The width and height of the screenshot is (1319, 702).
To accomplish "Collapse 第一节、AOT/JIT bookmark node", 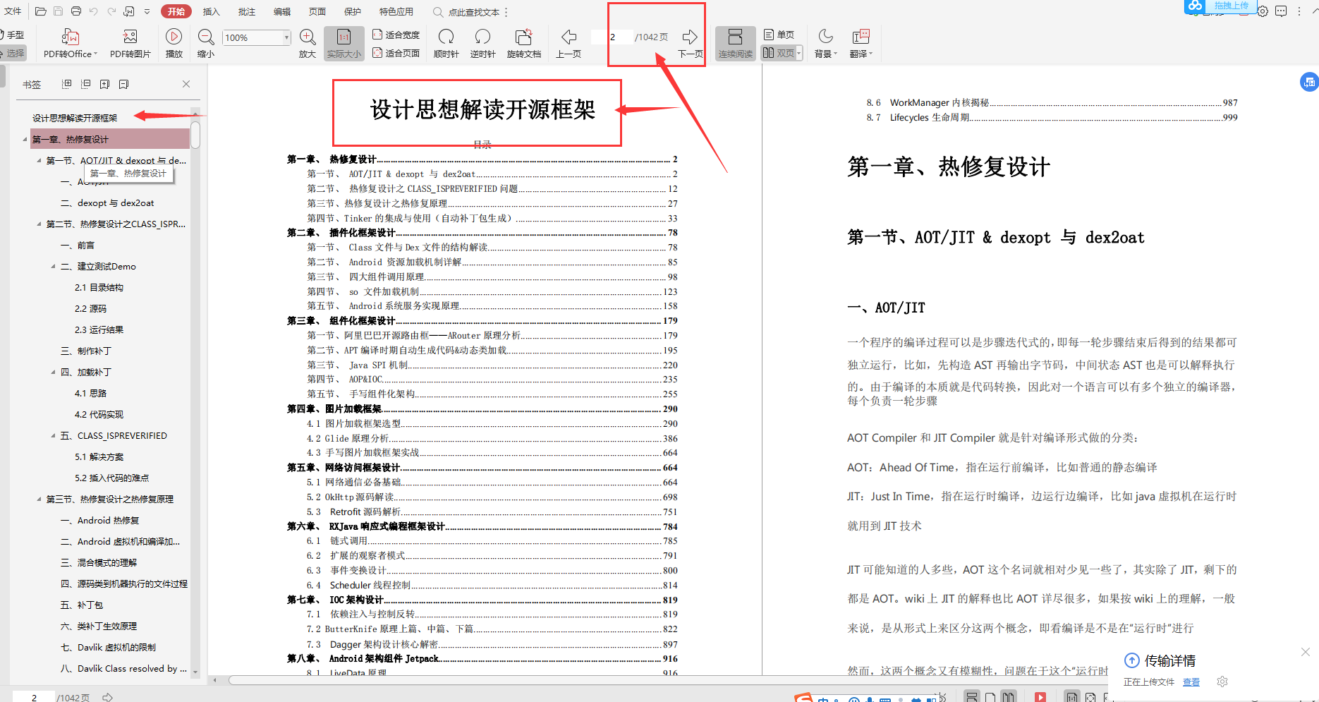I will point(39,161).
